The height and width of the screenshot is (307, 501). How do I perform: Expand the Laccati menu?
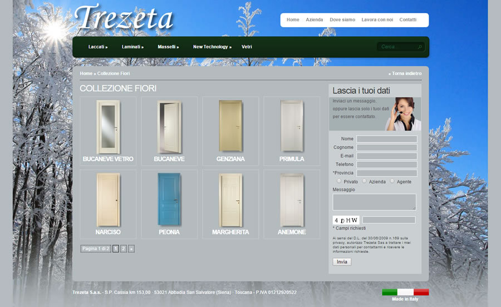(x=98, y=47)
